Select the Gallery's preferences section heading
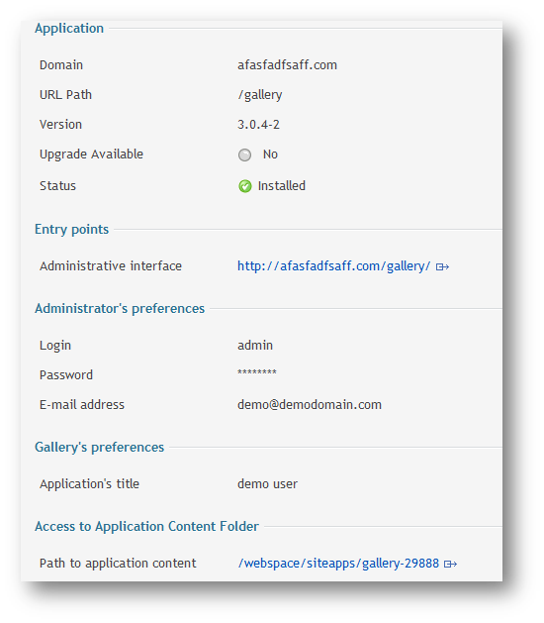 pyautogui.click(x=99, y=447)
